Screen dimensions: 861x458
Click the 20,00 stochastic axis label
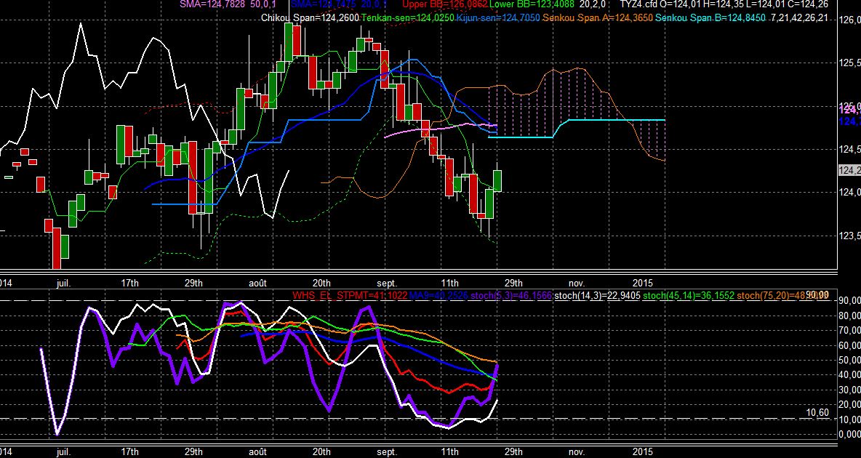[x=850, y=405]
